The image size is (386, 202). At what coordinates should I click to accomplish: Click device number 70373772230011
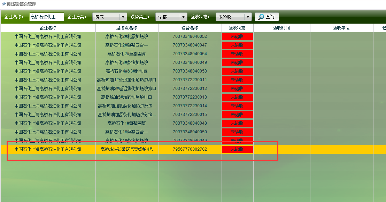click(x=190, y=80)
